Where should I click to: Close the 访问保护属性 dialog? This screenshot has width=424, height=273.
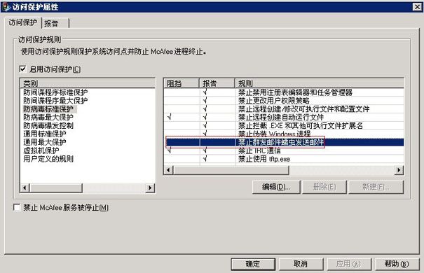[x=417, y=7]
